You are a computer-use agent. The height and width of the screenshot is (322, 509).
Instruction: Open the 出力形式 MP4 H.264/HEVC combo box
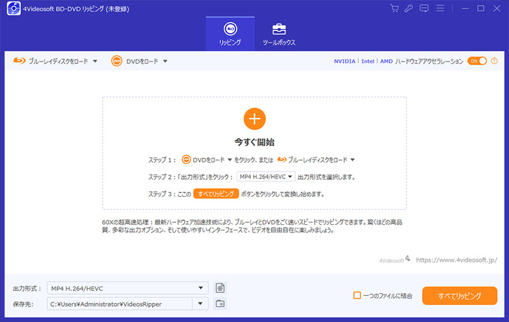(128, 288)
